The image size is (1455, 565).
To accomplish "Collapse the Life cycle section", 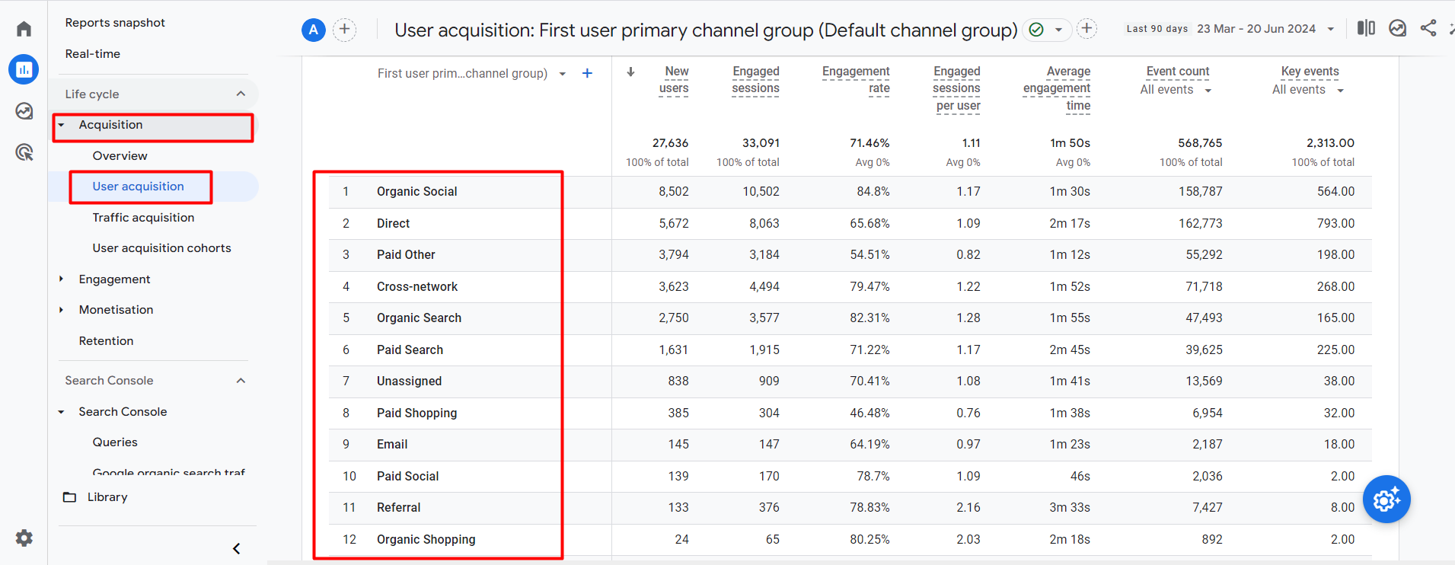I will point(241,94).
